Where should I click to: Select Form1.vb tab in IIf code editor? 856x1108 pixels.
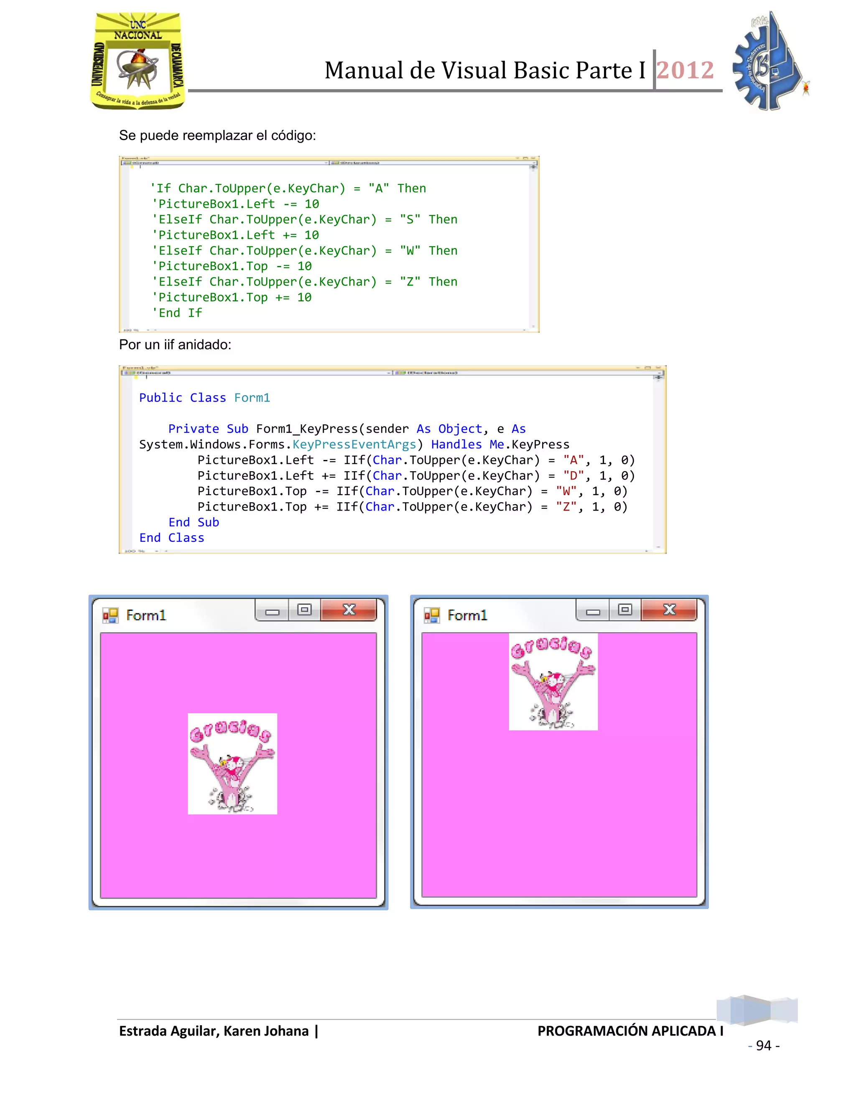pos(140,367)
